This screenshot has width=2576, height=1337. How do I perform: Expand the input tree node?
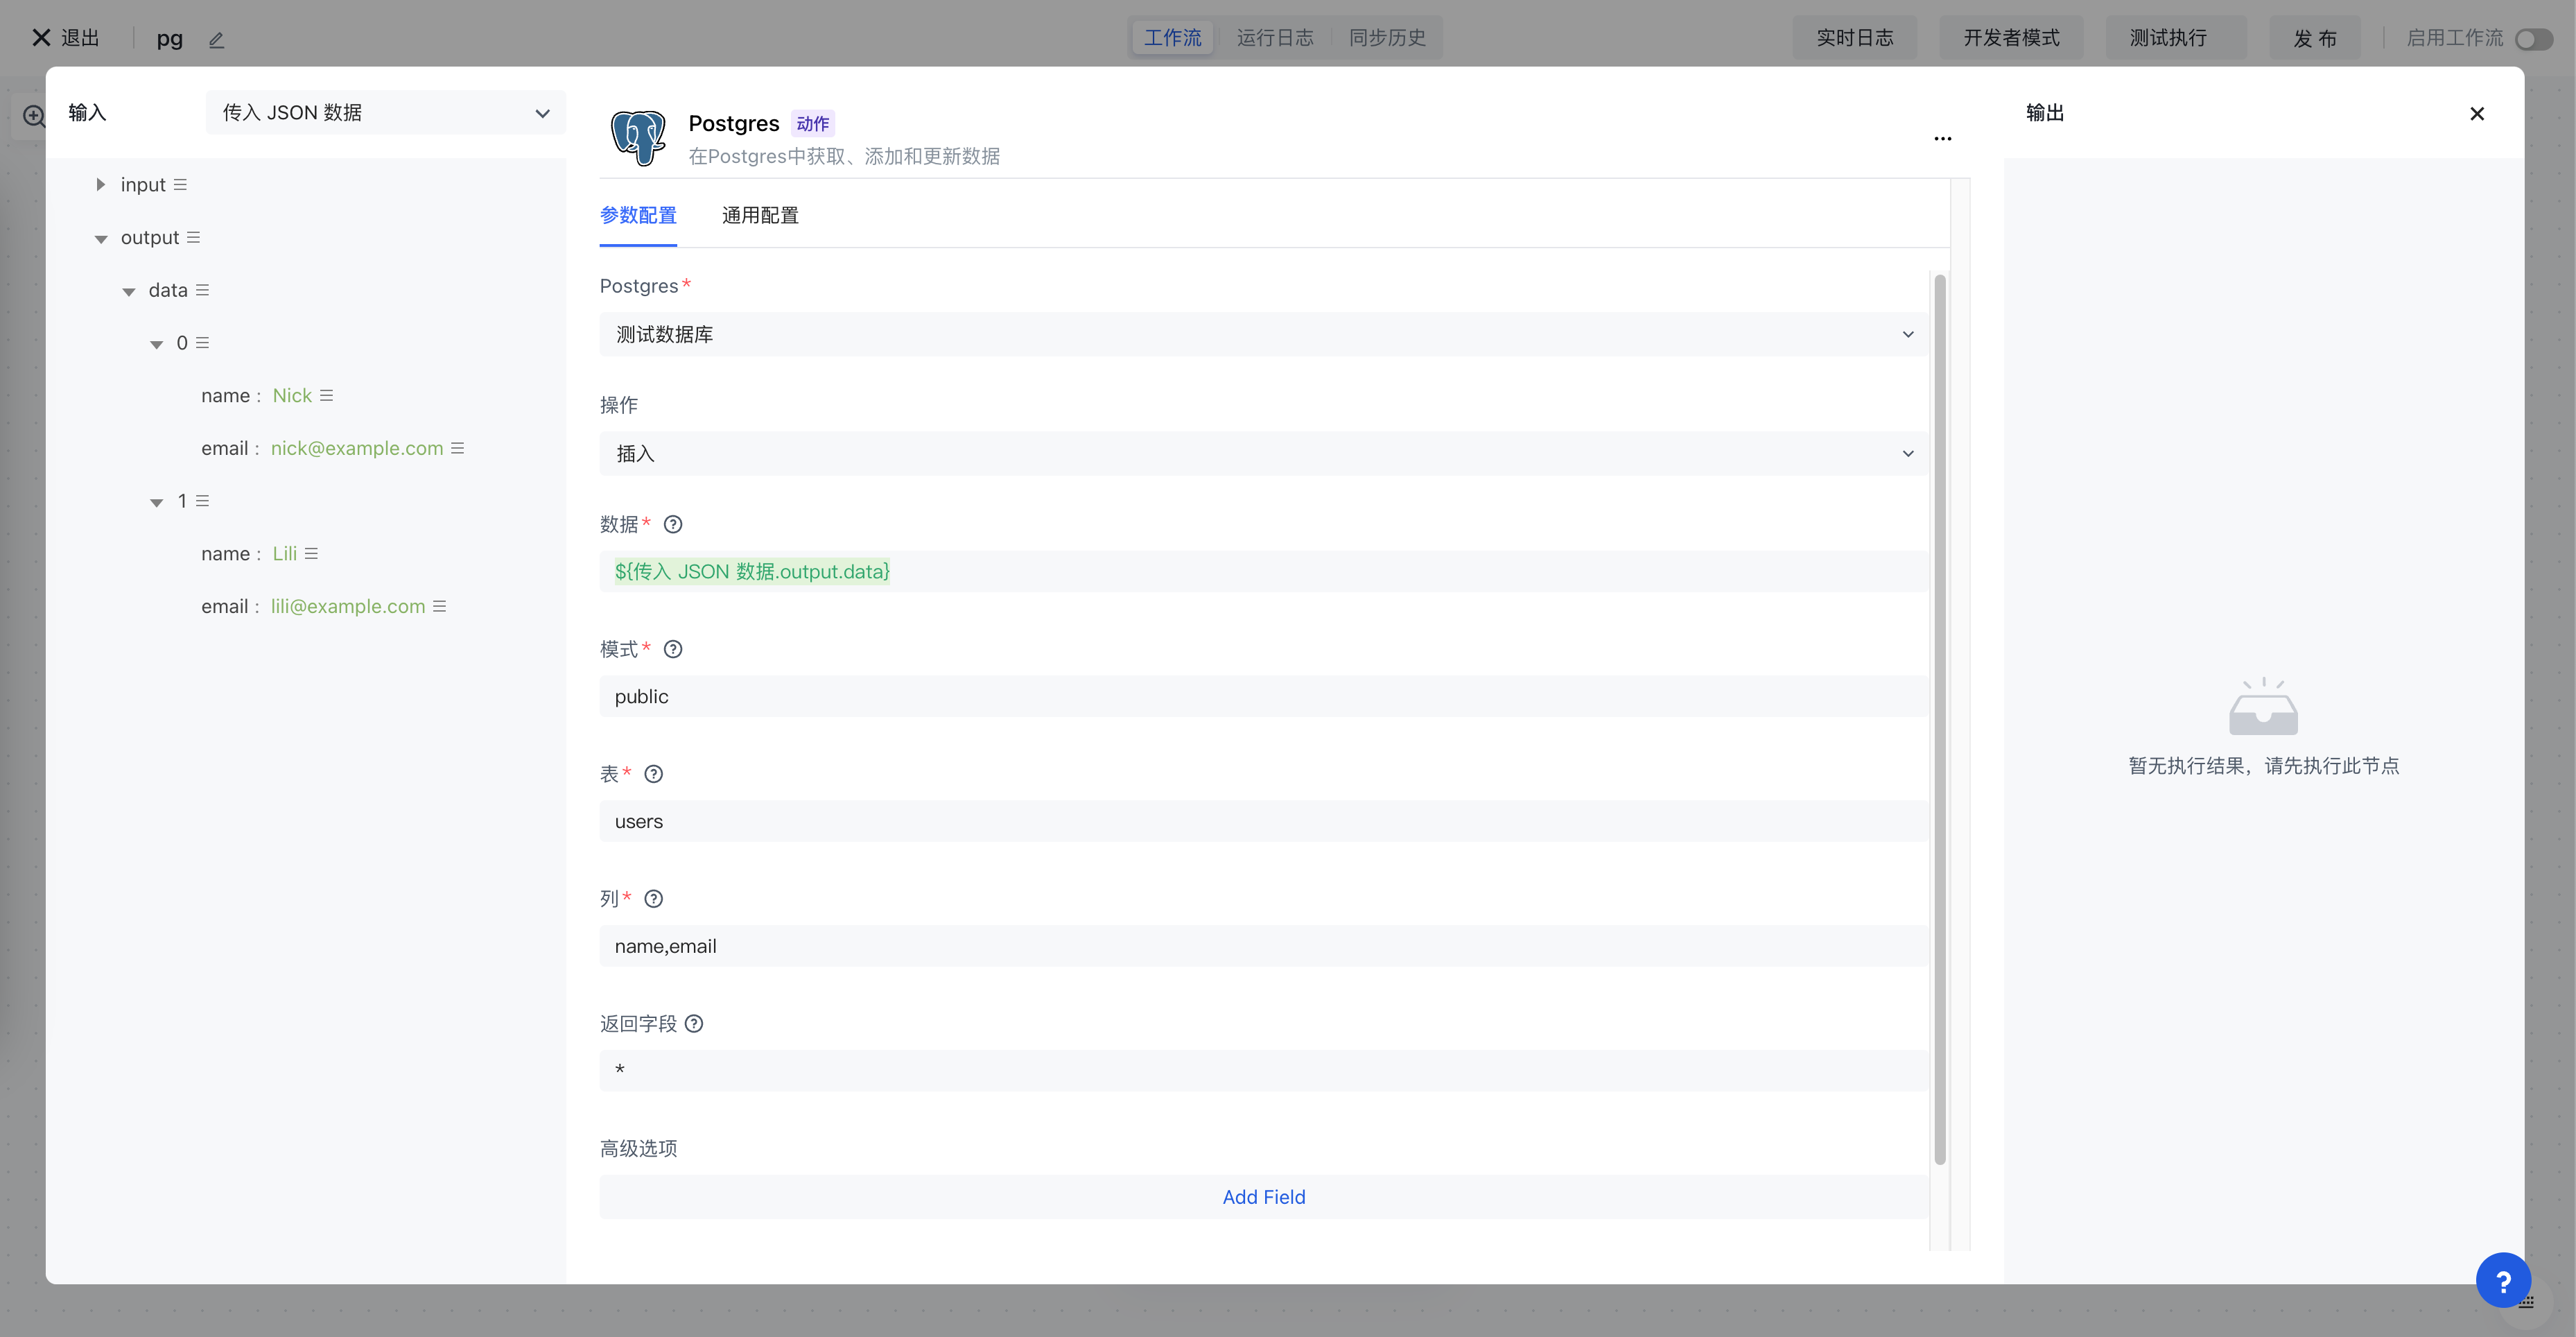pos(100,185)
